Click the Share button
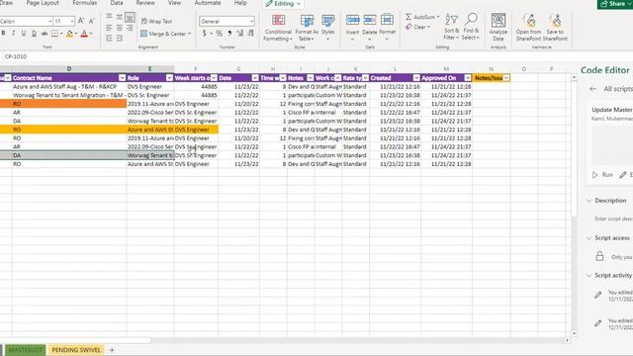The height and width of the screenshot is (356, 633). [x=614, y=4]
